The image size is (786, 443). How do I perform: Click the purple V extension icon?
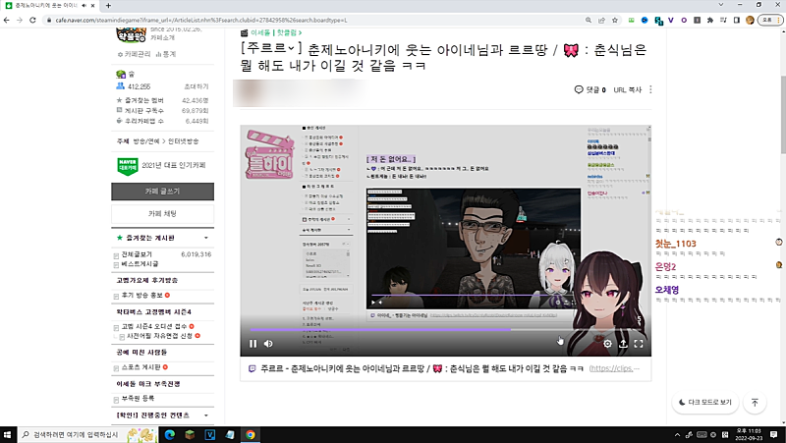pyautogui.click(x=671, y=20)
